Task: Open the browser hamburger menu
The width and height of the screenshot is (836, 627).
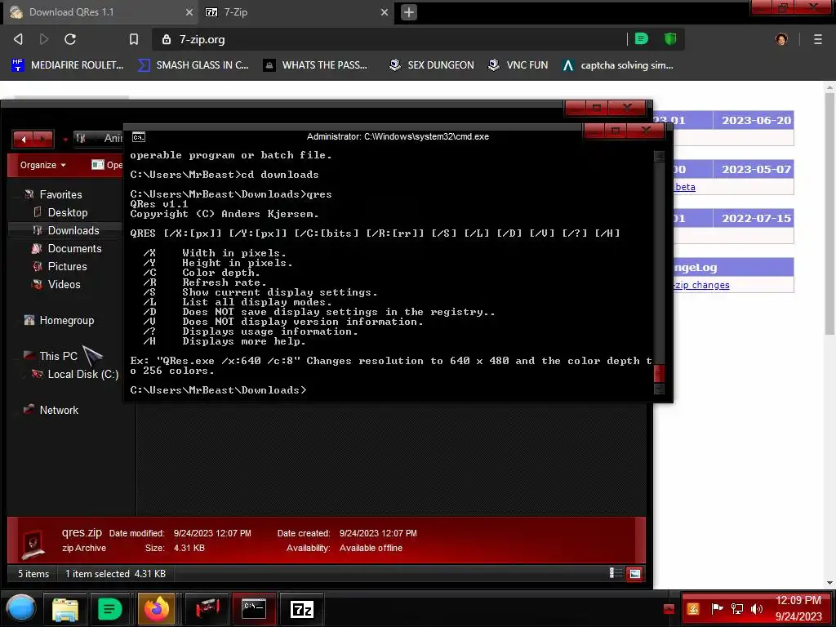Action: 818,39
